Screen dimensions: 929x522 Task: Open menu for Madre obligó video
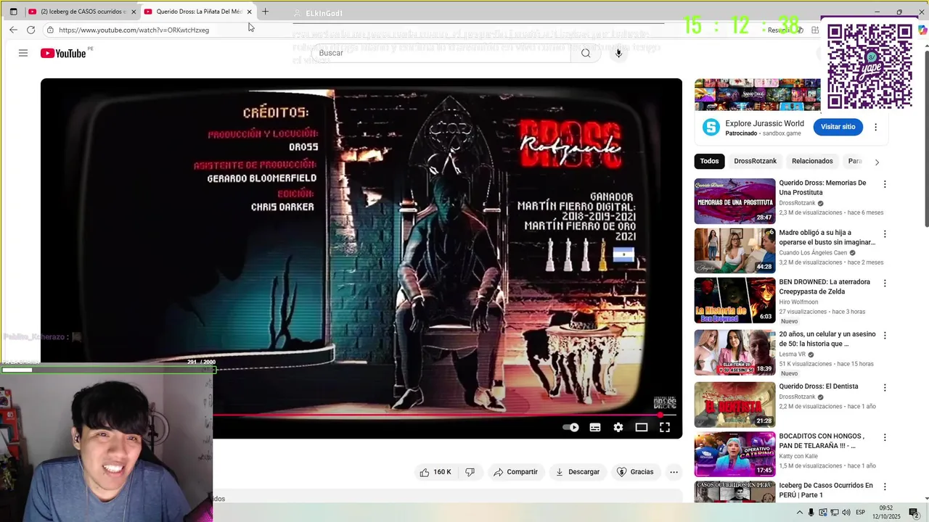pyautogui.click(x=884, y=234)
